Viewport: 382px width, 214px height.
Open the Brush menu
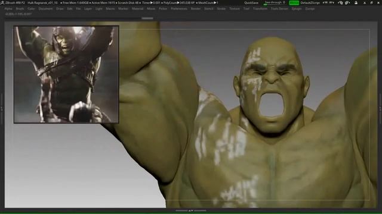click(20, 8)
